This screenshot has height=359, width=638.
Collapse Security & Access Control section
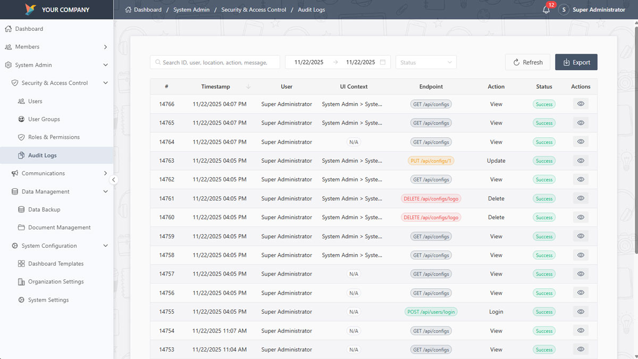pos(57,83)
